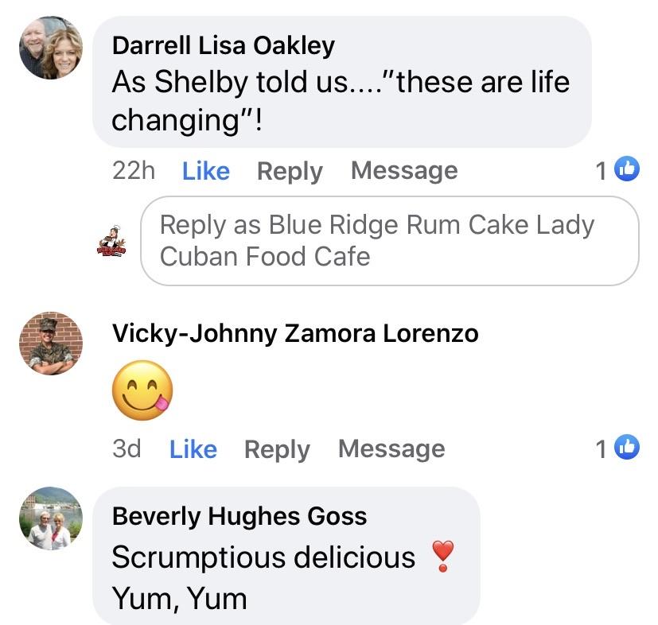Like Darrell Lisa Oakley's comment

point(205,171)
